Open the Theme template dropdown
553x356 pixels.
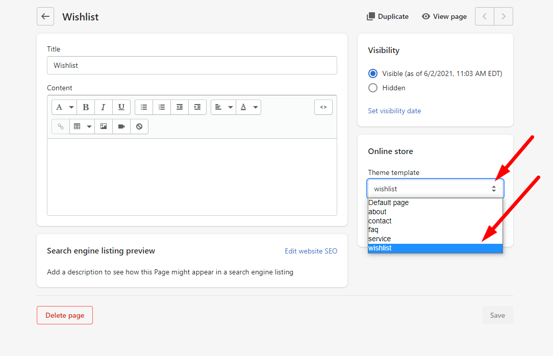[435, 189]
